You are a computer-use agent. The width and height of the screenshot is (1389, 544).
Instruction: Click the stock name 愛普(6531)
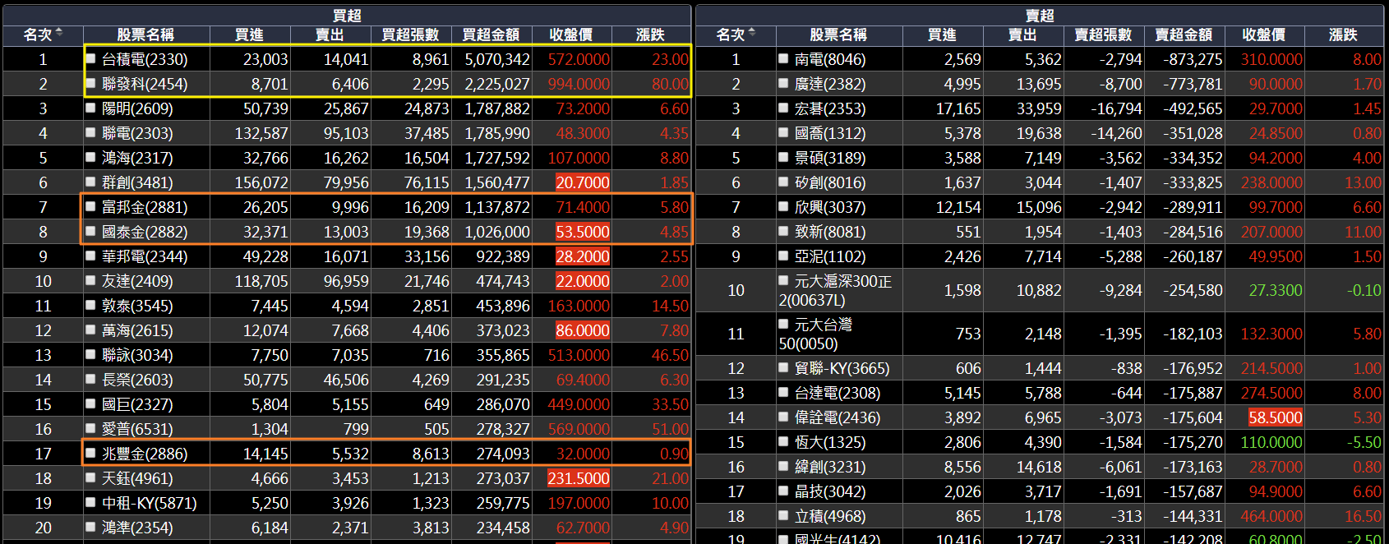click(137, 429)
